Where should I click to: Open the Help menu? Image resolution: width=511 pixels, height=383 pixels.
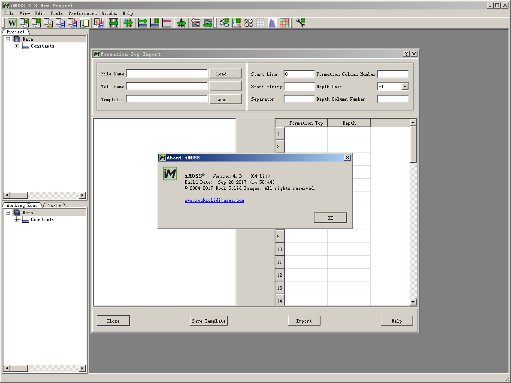coord(127,13)
